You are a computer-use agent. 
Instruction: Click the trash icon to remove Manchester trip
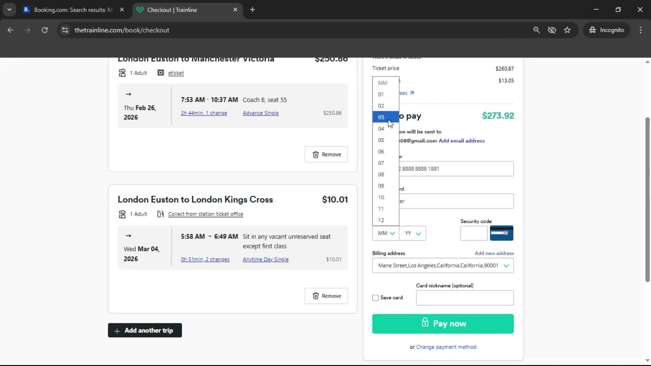tap(316, 154)
